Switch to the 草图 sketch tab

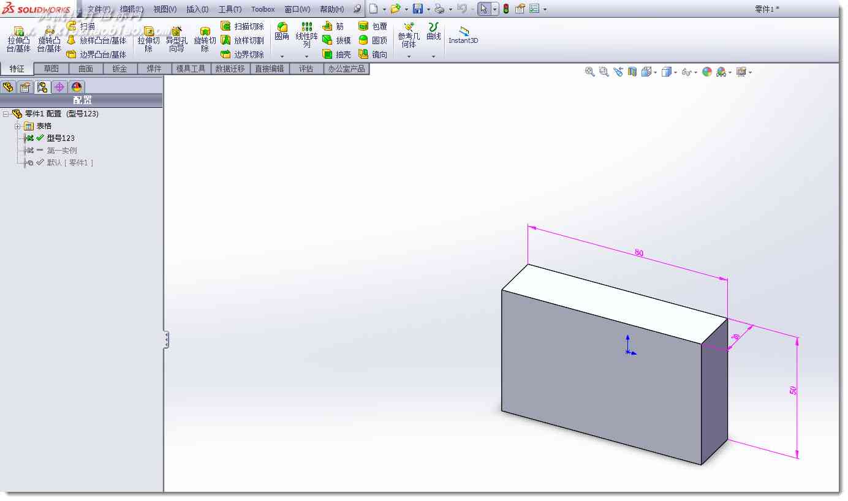coord(51,69)
